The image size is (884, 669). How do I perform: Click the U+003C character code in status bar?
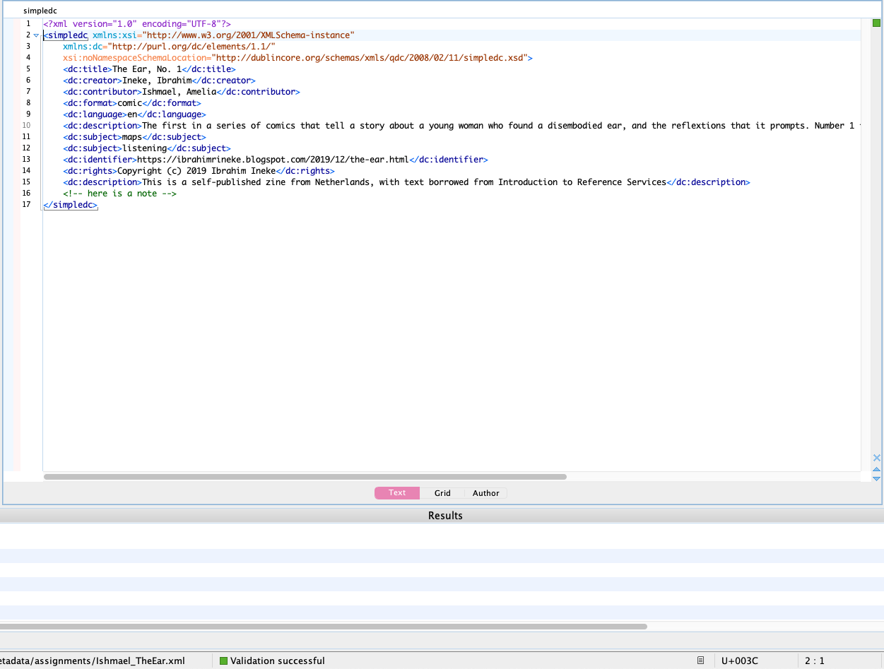(740, 661)
